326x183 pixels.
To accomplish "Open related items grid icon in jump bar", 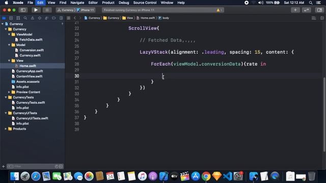I will point(68,18).
